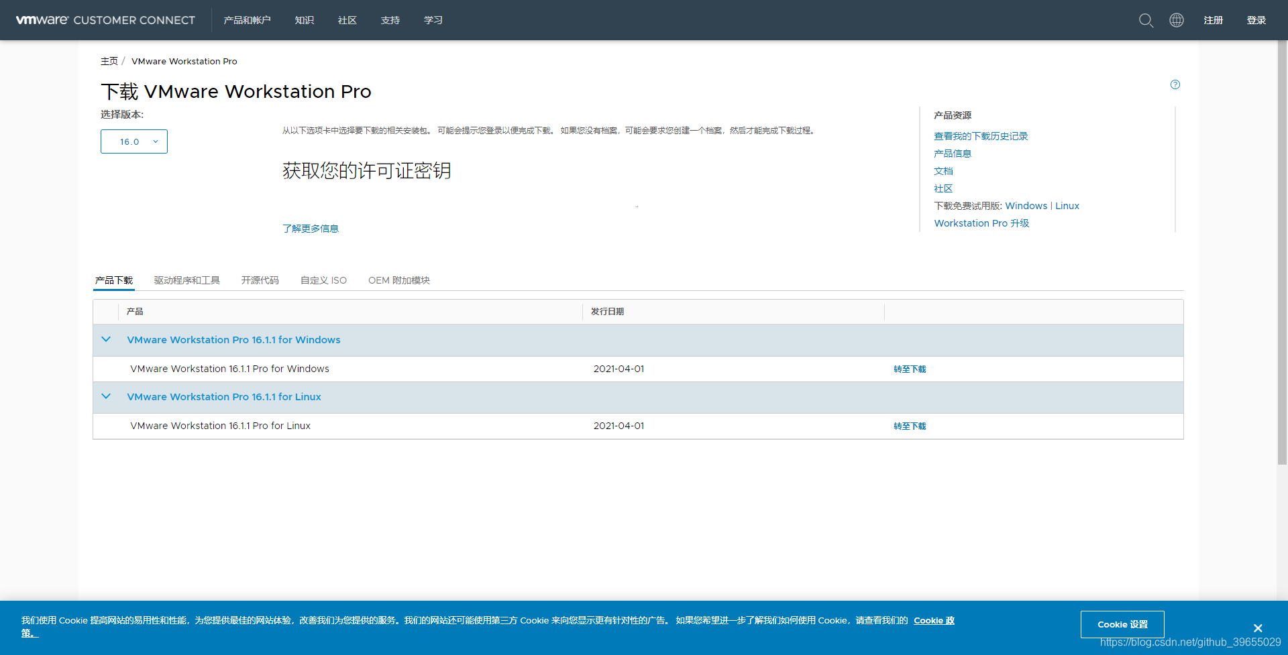Open the globe language selector

click(1177, 20)
